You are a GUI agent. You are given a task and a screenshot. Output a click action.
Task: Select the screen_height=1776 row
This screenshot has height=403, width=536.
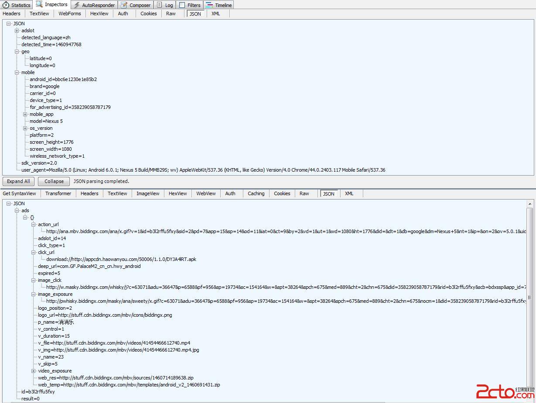click(x=51, y=142)
